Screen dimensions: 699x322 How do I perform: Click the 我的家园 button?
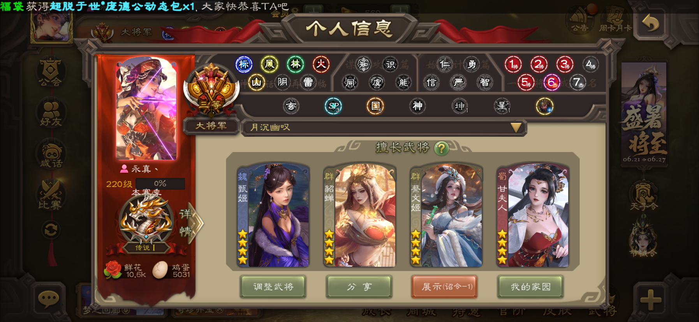531,287
